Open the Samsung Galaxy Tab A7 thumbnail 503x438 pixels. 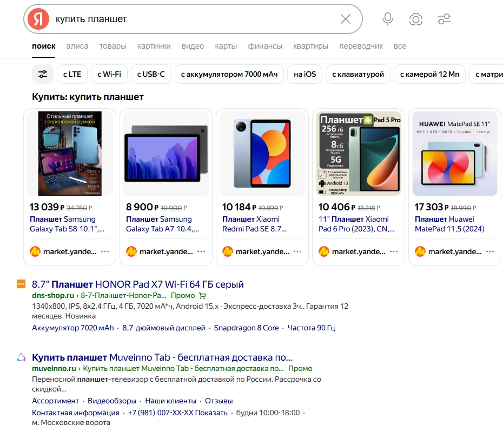tap(166, 154)
